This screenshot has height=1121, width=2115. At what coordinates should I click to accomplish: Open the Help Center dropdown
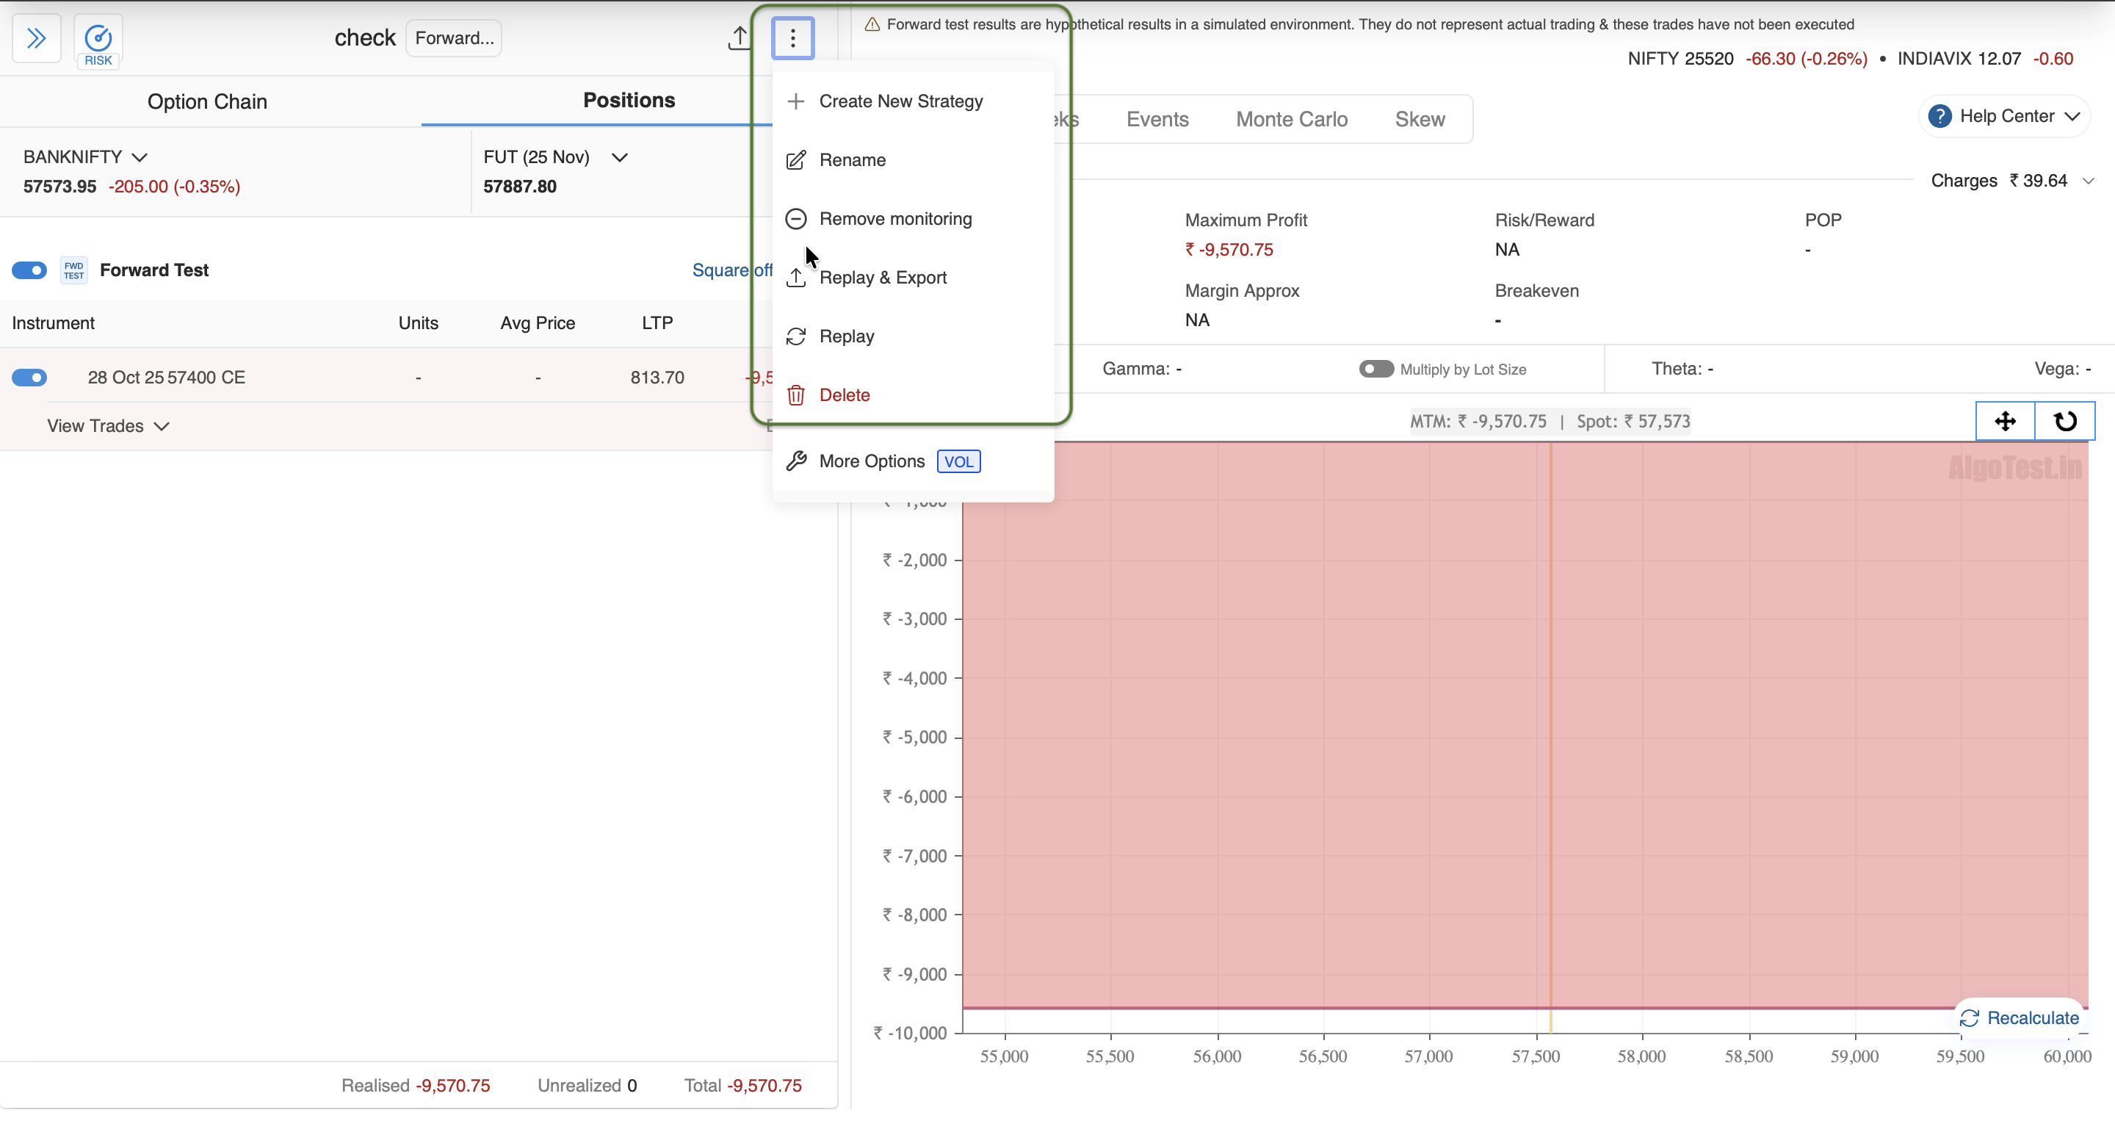2006,117
